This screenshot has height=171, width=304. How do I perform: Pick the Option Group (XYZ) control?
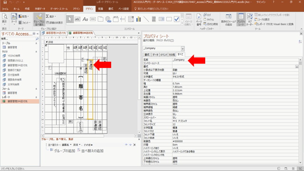pos(115,19)
